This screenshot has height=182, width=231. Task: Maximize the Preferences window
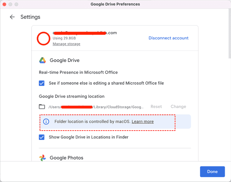16,4
